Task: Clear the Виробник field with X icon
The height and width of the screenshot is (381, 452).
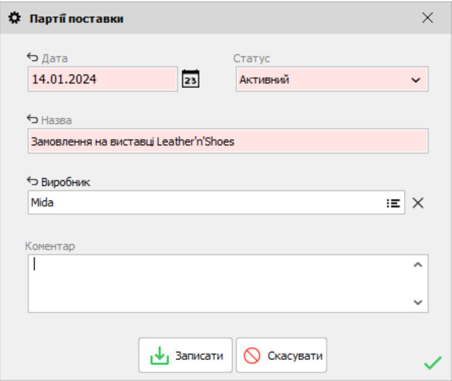Action: coord(418,202)
